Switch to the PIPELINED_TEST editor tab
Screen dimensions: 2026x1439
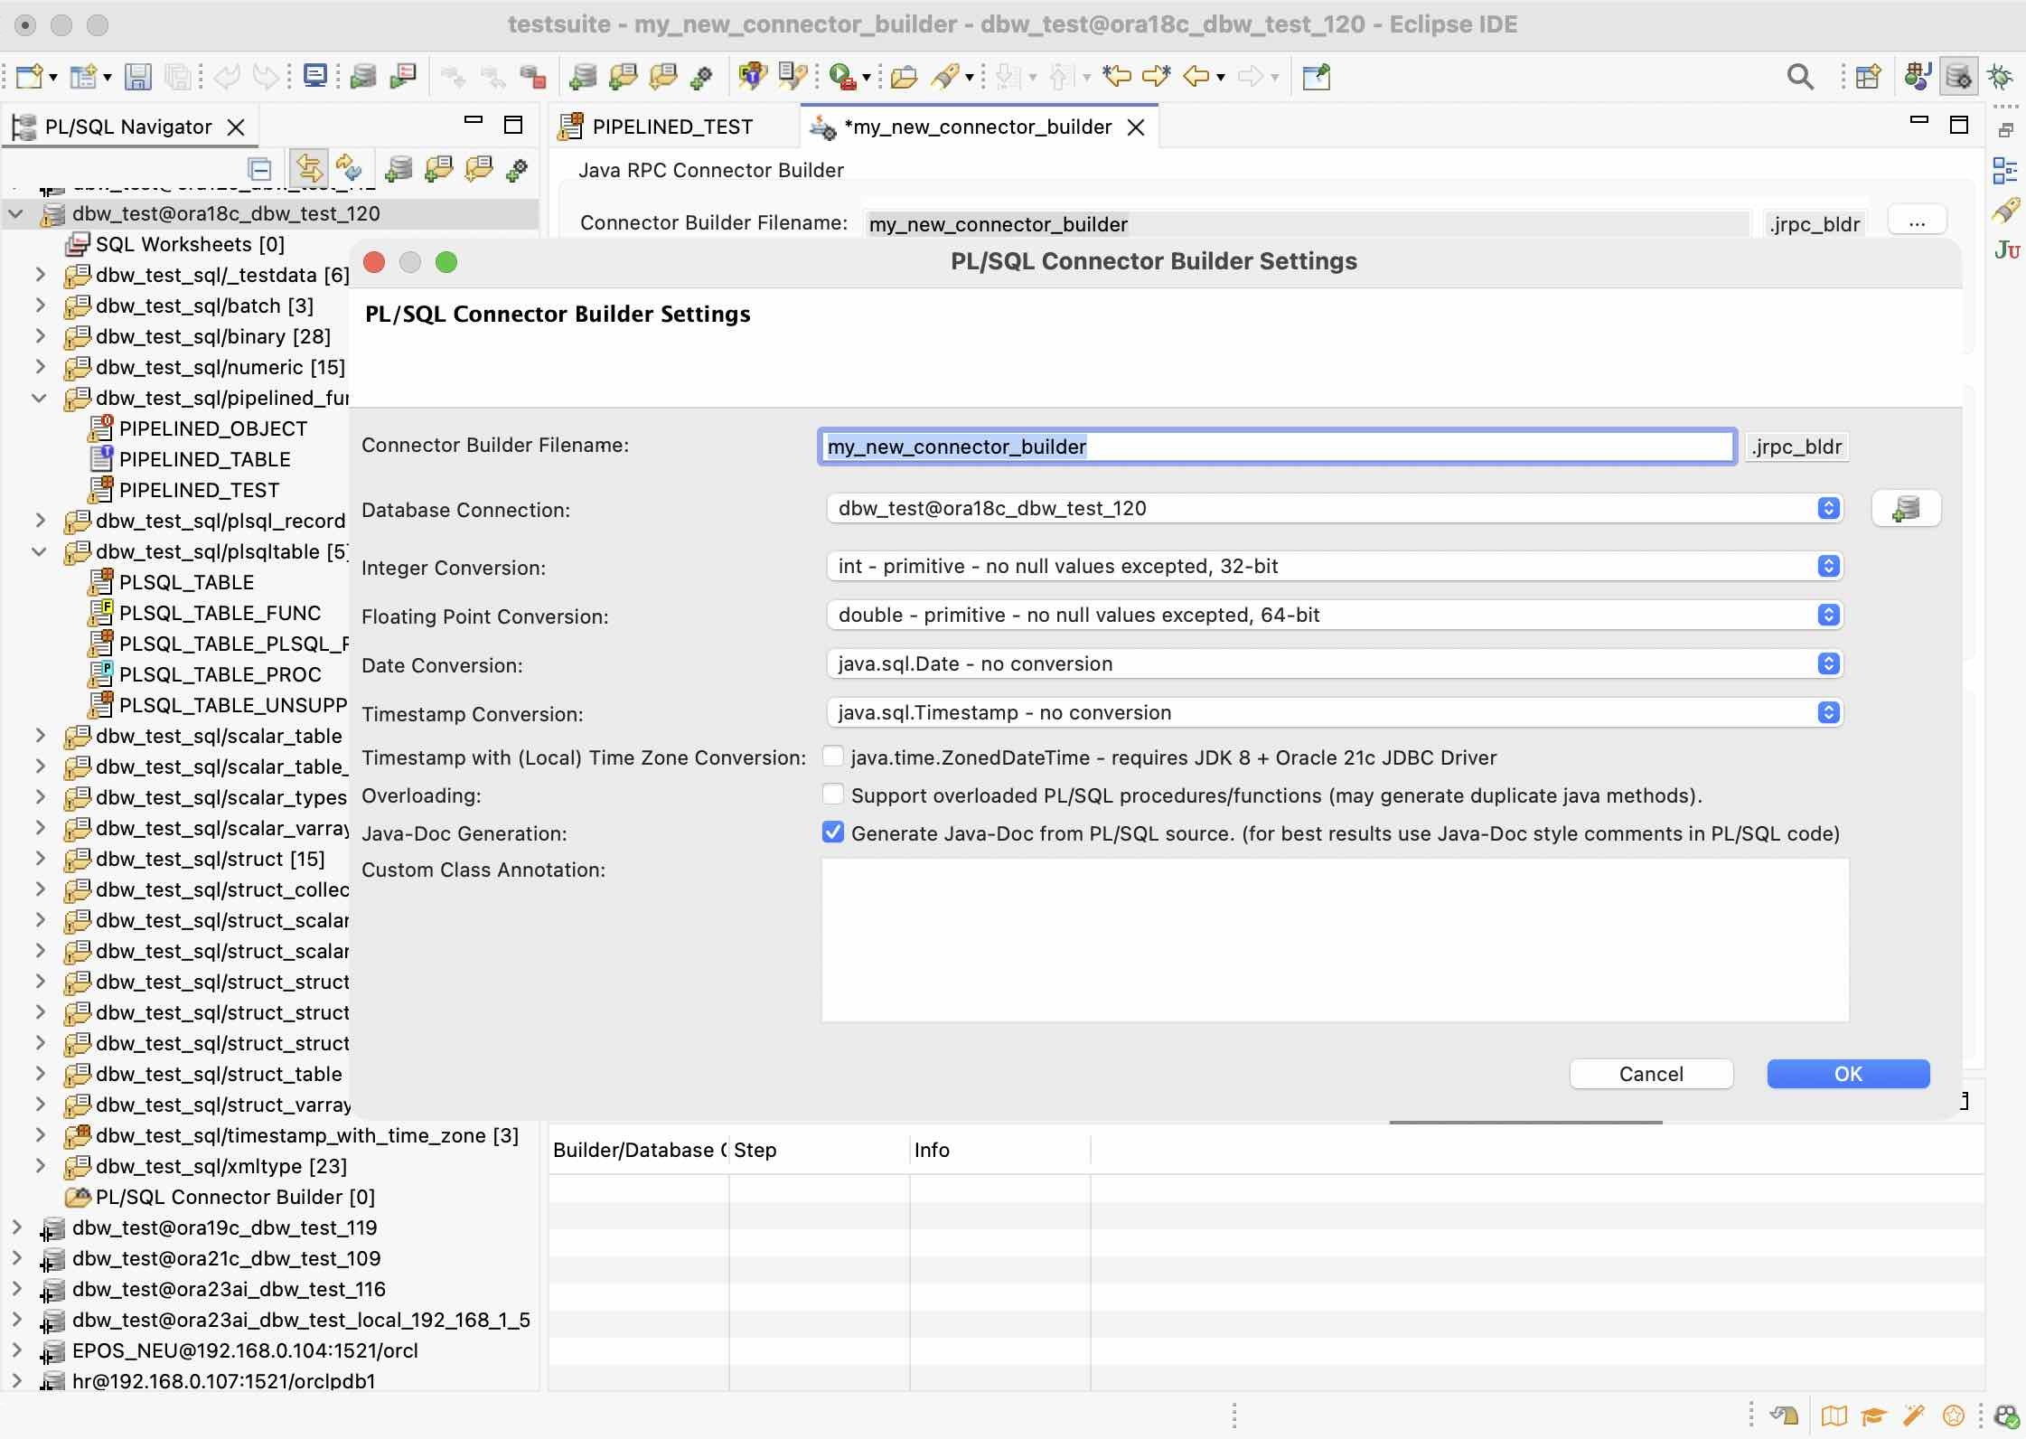click(x=672, y=127)
